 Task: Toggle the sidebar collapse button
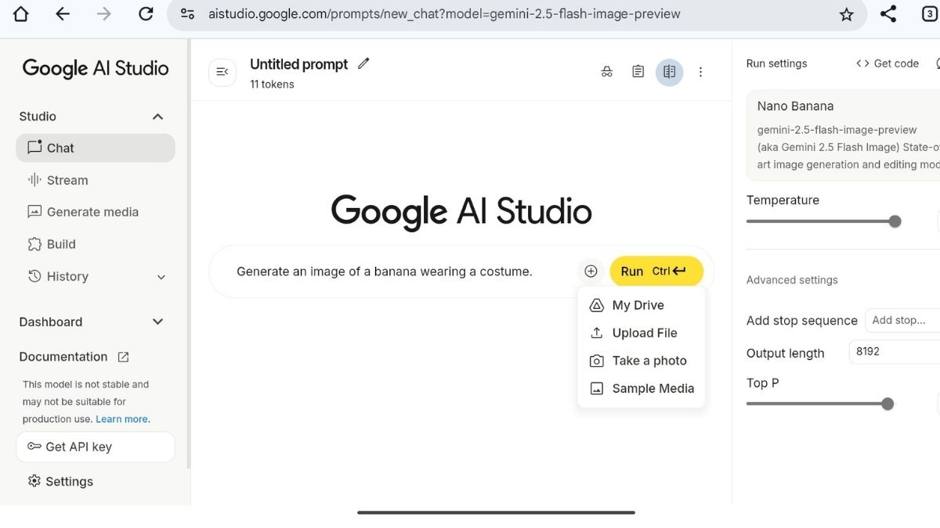click(x=222, y=72)
